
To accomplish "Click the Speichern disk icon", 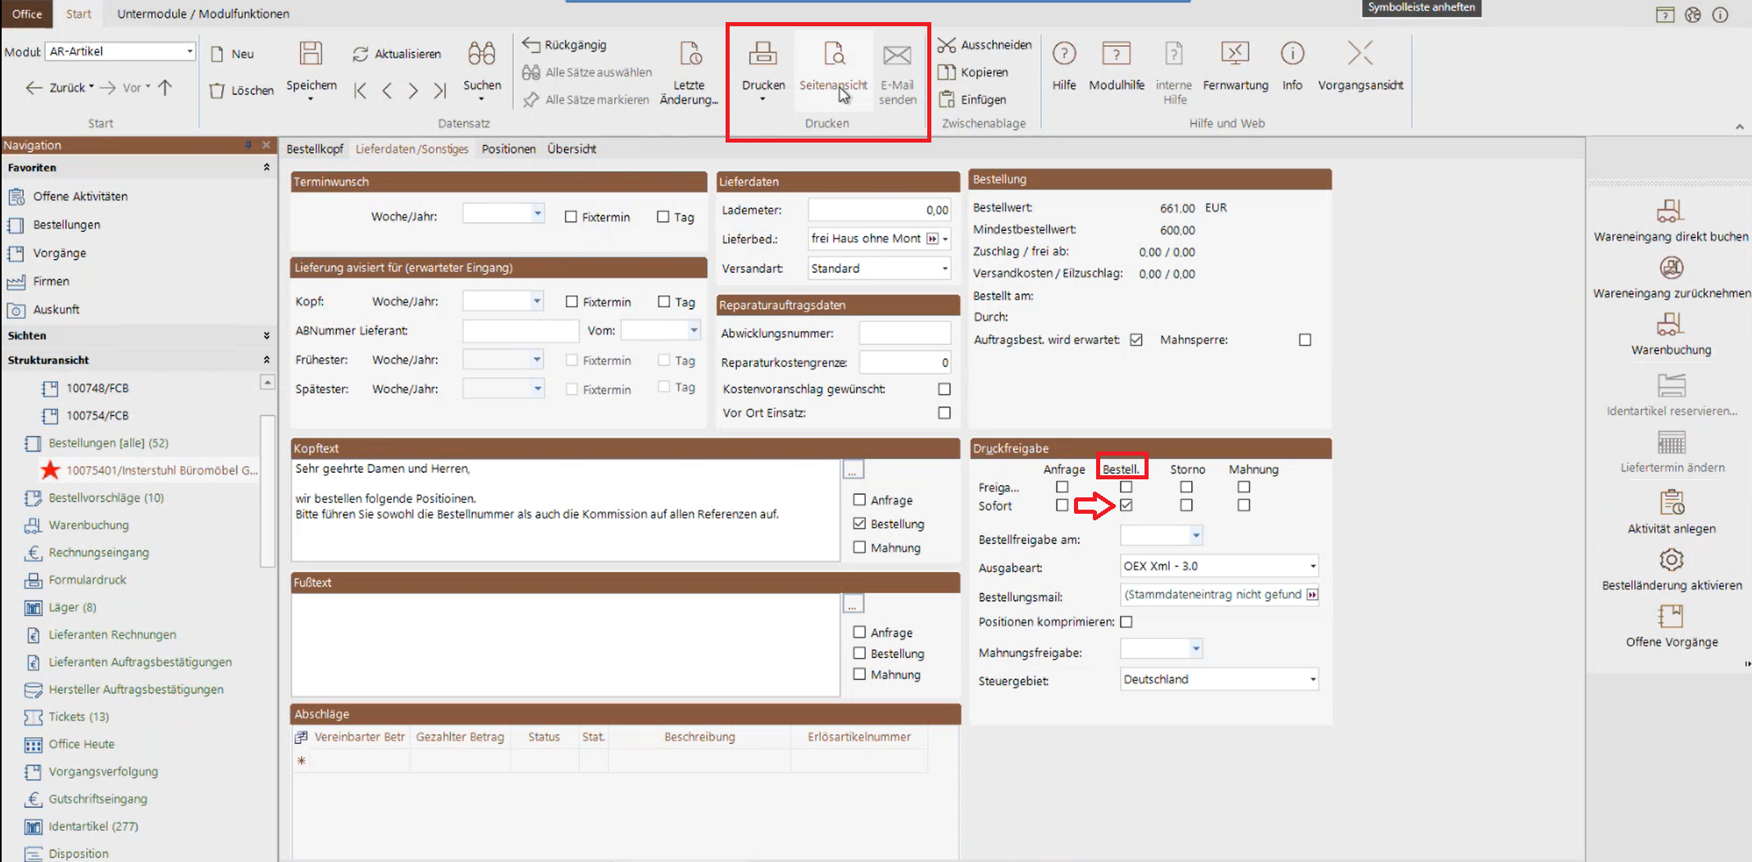I will [x=311, y=54].
